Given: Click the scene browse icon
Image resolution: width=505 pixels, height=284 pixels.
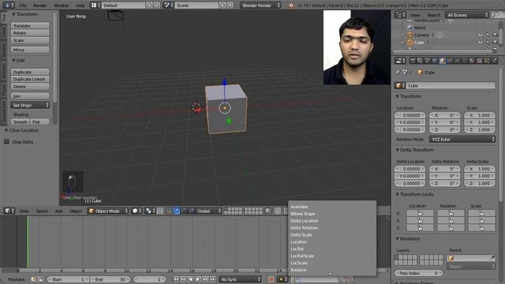Looking at the screenshot, I should click(168, 6).
